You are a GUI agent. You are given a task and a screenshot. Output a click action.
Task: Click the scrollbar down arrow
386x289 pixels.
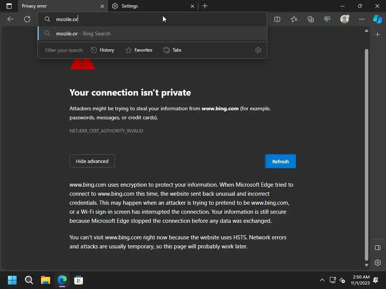[366, 265]
